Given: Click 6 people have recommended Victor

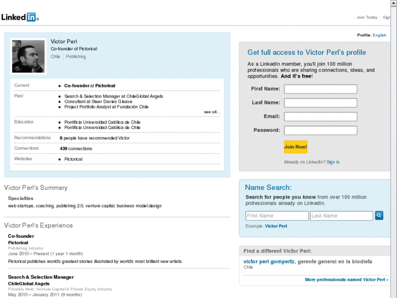Looking at the screenshot, I should point(94,138).
